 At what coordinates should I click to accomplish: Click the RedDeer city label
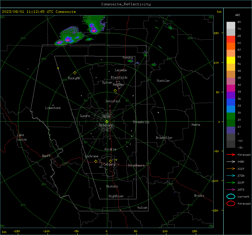click(x=119, y=85)
